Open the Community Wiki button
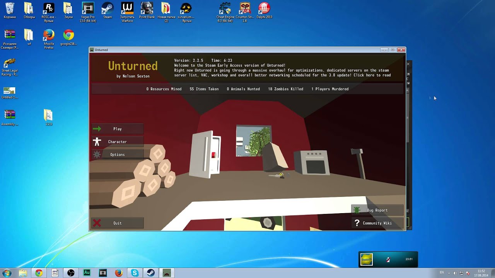 377,223
